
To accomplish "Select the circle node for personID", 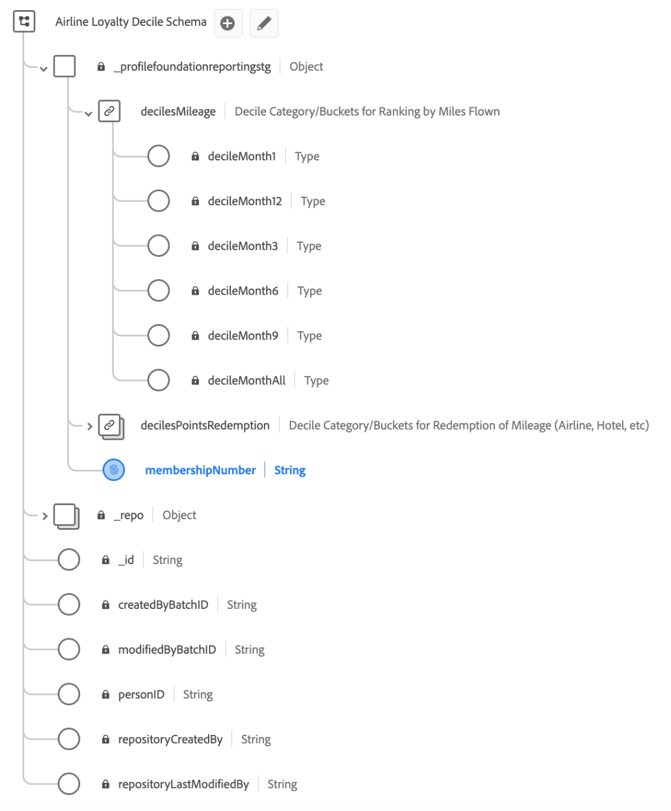I will [x=69, y=694].
